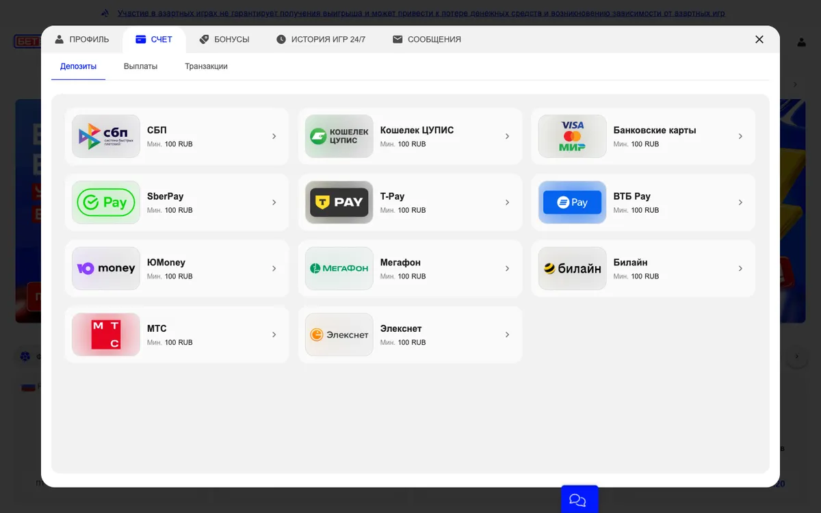821x513 pixels.
Task: Click the ВТБ Pay logo
Action: [x=573, y=202]
